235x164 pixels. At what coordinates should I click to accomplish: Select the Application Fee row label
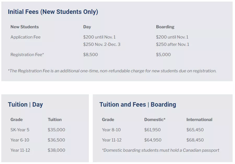coord(25,37)
